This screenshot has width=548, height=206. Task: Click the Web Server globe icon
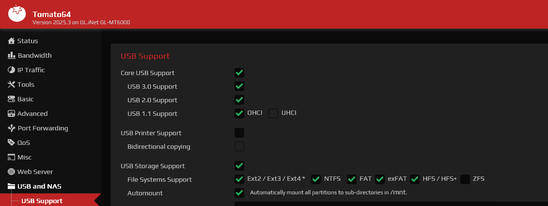[12, 172]
